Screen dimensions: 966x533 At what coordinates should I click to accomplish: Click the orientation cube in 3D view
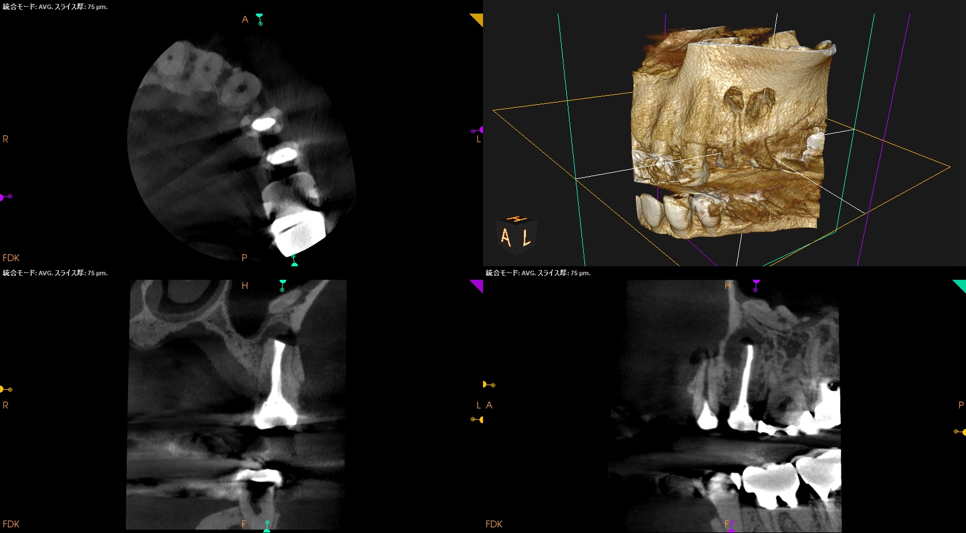(x=516, y=233)
